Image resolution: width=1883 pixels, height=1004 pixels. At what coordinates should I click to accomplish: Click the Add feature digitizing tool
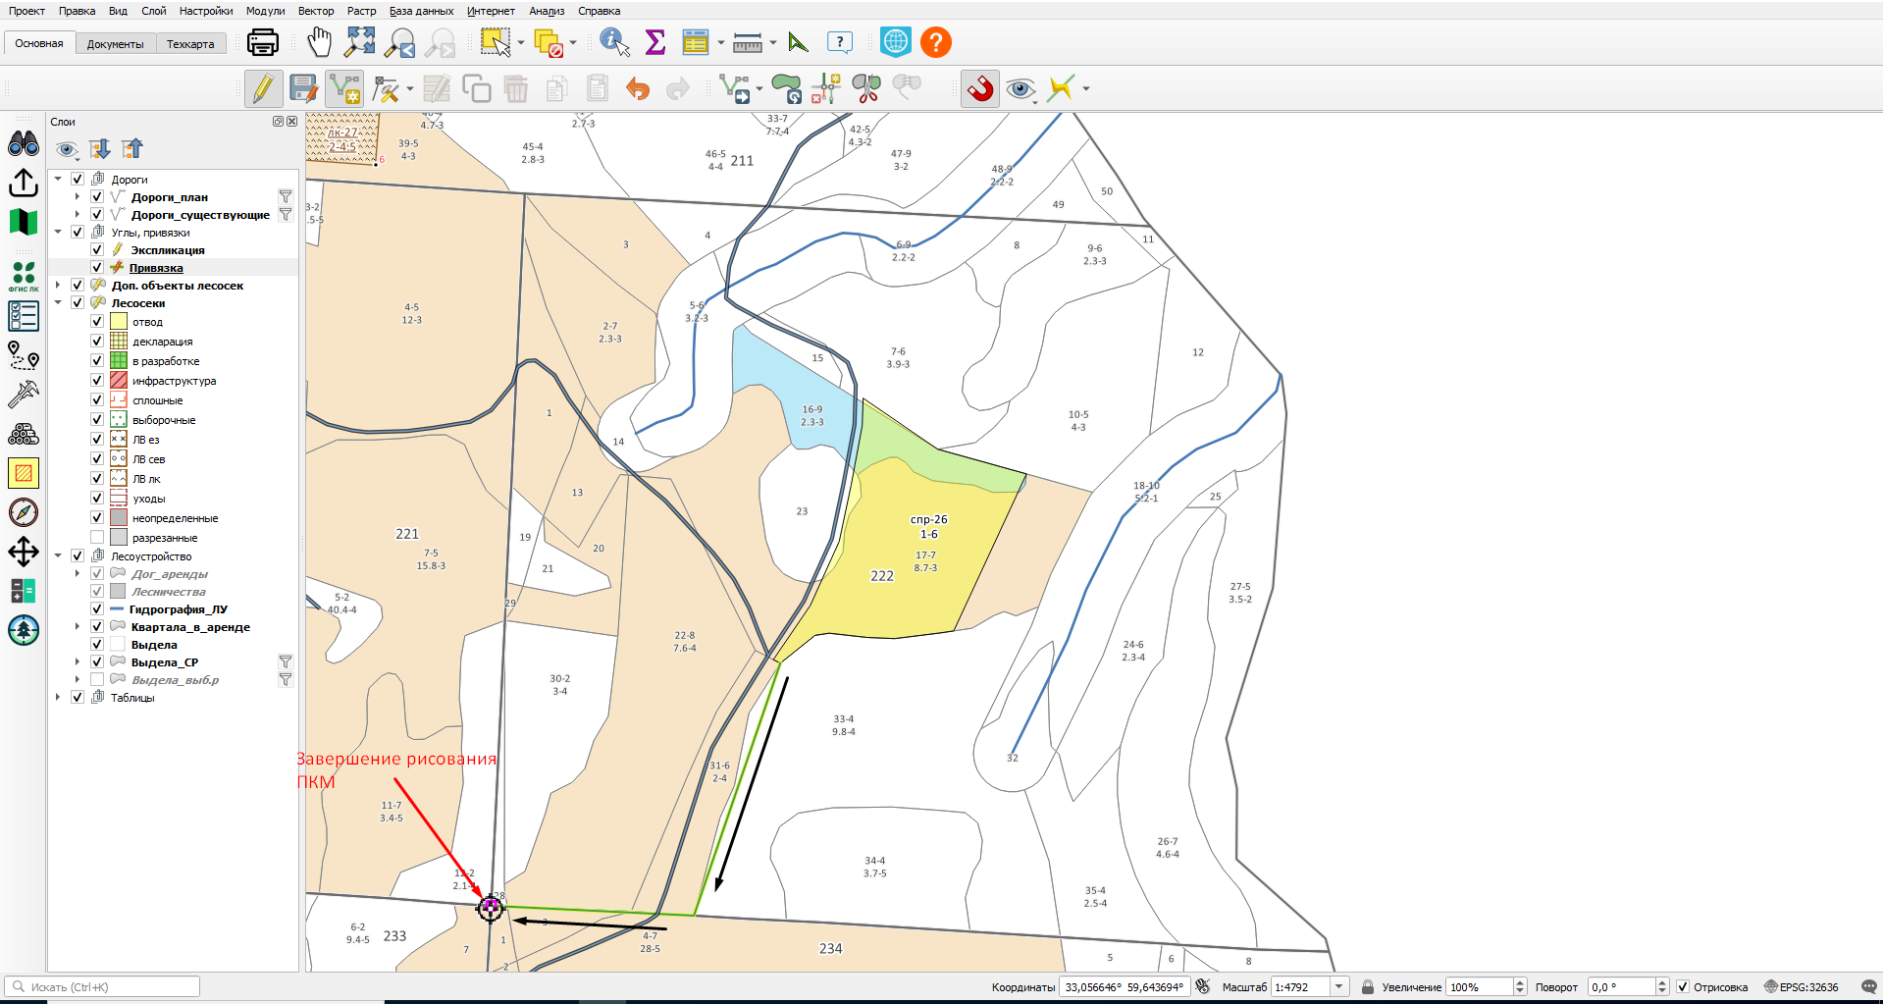pos(344,88)
